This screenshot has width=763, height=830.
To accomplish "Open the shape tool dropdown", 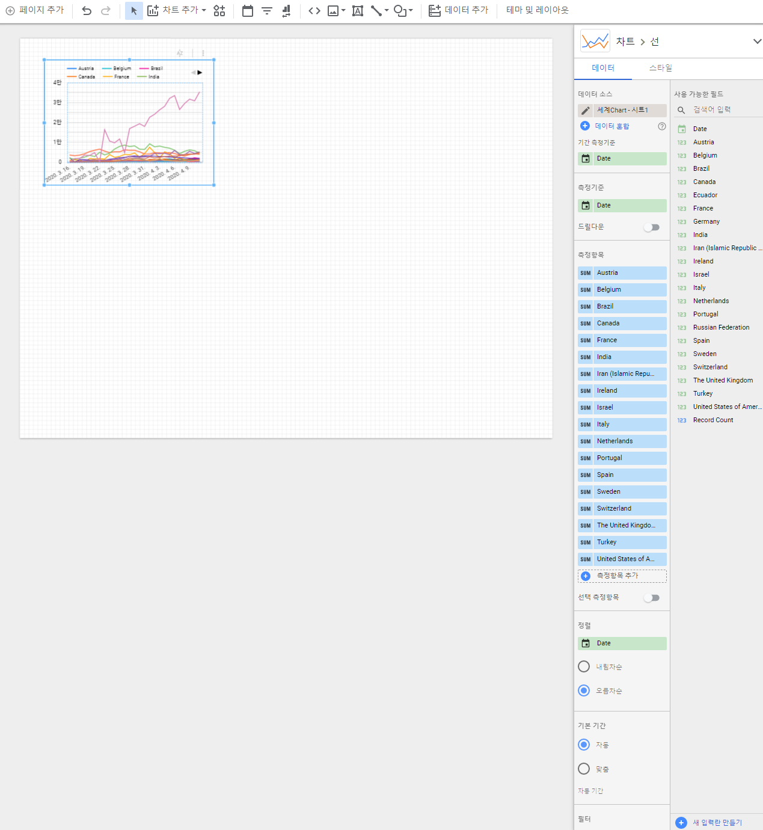I will tap(403, 10).
